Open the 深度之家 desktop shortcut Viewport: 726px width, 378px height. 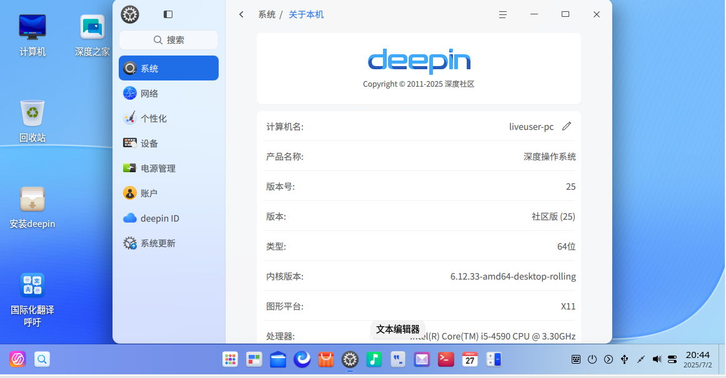92,35
